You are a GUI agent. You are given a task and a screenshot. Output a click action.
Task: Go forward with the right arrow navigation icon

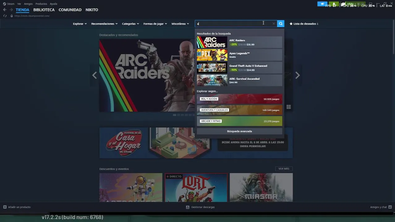click(x=11, y=10)
